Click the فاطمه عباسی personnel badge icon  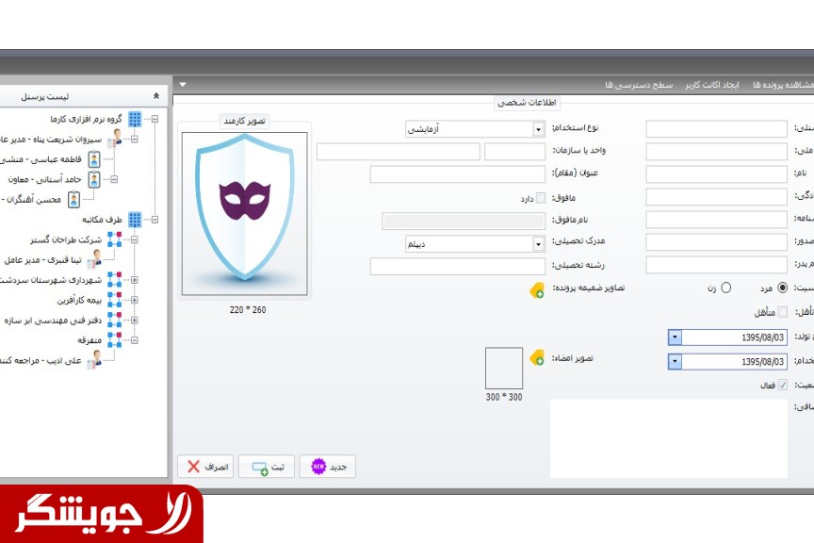point(94,159)
